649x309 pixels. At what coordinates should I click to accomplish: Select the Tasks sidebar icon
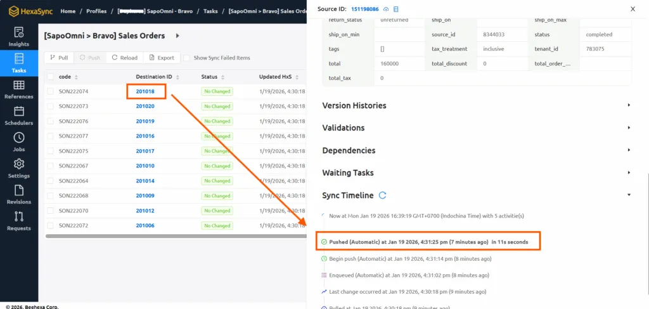[18, 58]
